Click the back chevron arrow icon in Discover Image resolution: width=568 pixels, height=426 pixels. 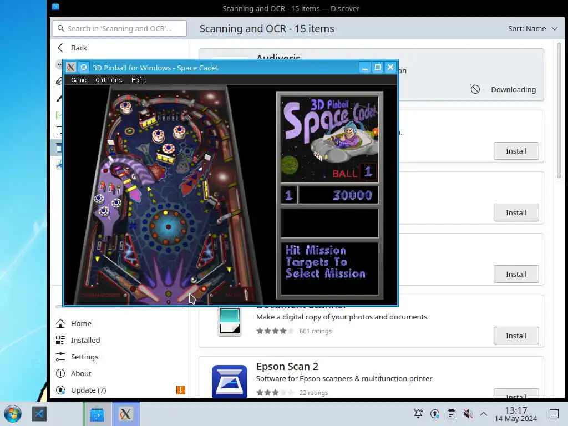[x=60, y=48]
